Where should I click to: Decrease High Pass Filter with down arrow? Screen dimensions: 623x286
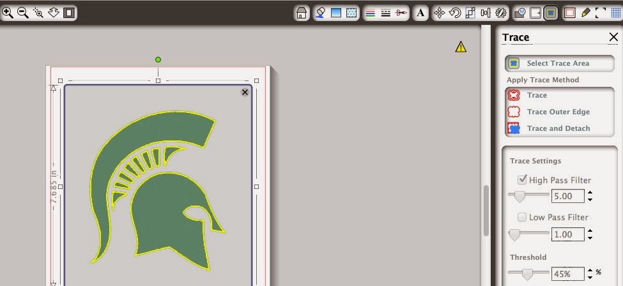(590, 199)
